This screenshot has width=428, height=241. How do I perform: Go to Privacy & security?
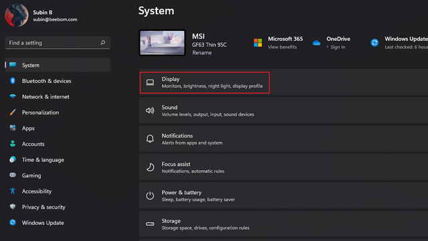(x=58, y=207)
